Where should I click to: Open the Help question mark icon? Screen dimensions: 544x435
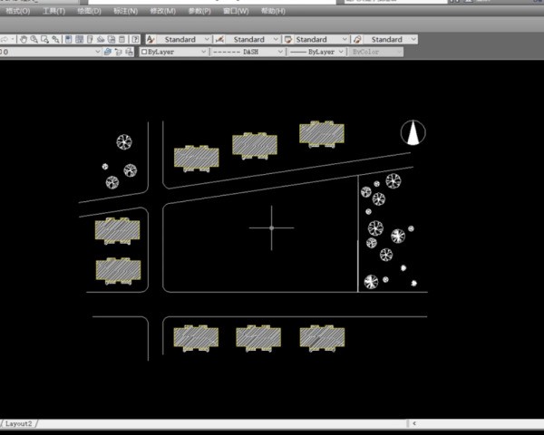point(135,40)
